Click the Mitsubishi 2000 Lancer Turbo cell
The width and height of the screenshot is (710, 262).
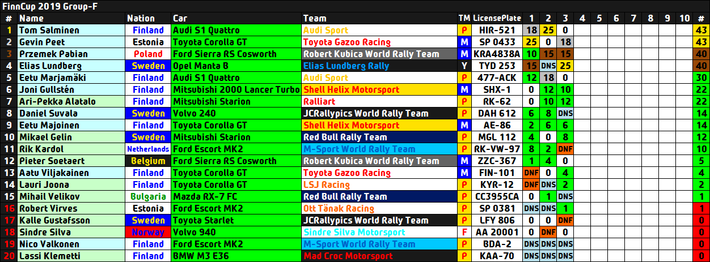coord(236,89)
